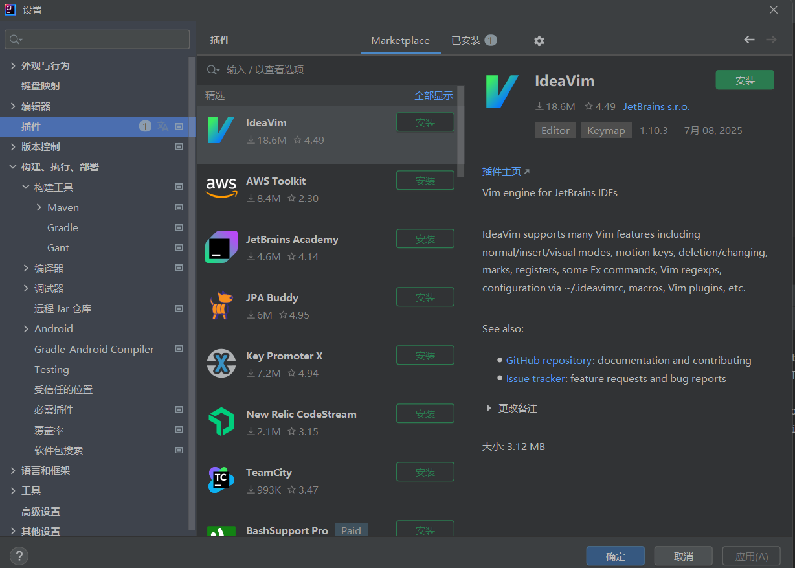Expand Maven tree node
Screen dimensions: 795x568
coord(39,207)
